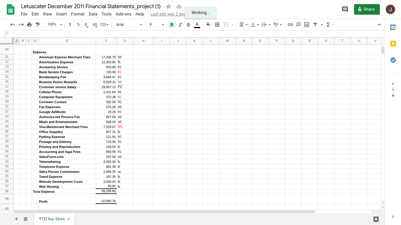Open the Functions menu
This screenshot has height=225, width=401.
point(330,25)
